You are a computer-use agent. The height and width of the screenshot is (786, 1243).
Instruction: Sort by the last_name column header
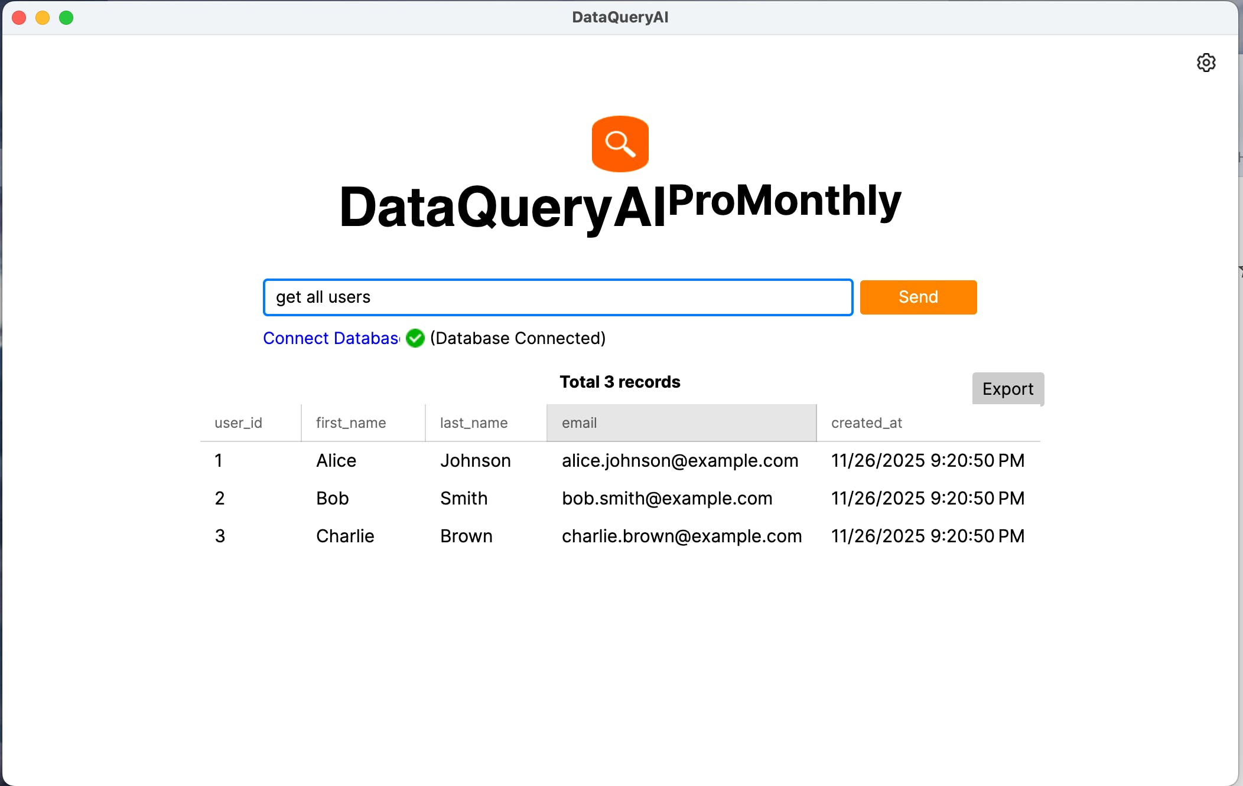point(474,423)
